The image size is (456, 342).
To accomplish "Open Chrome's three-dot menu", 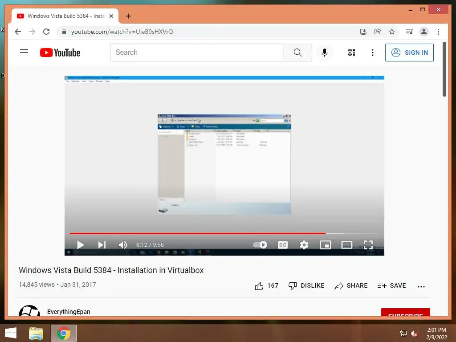I will [438, 32].
